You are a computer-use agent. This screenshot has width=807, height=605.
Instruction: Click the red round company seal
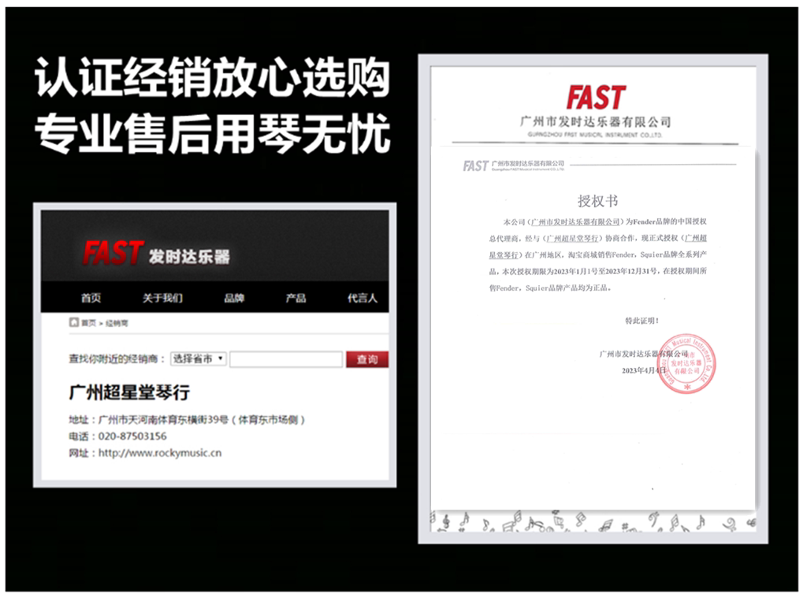pos(686,364)
